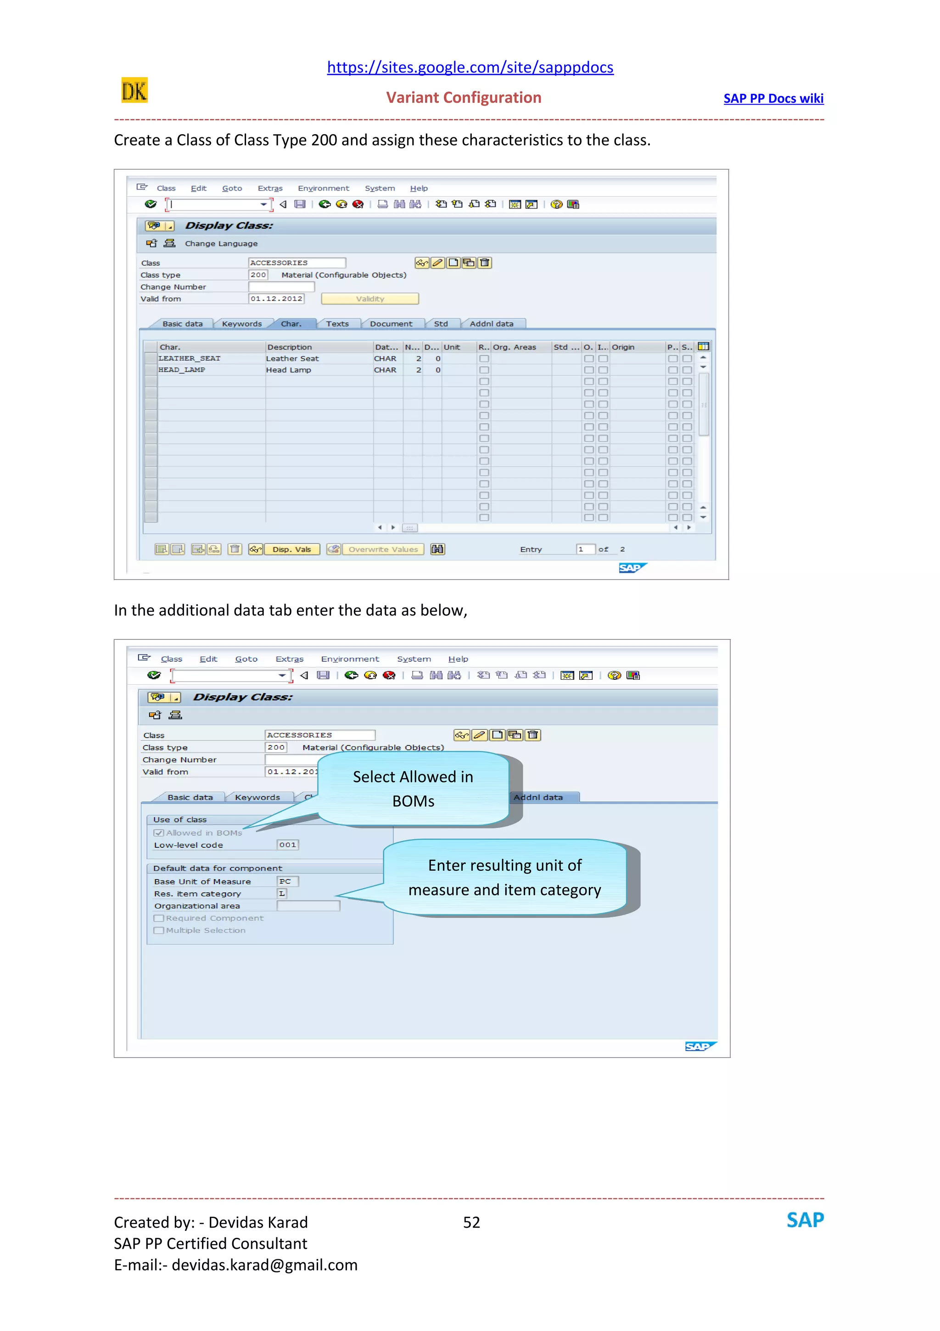This screenshot has width=940, height=1331.
Task: Click Entry number field showing 1
Action: 586,550
